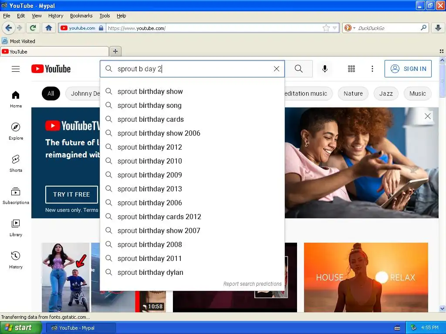Click the DuckDuckGo search magnifier
The width and height of the screenshot is (446, 334).
423,28
